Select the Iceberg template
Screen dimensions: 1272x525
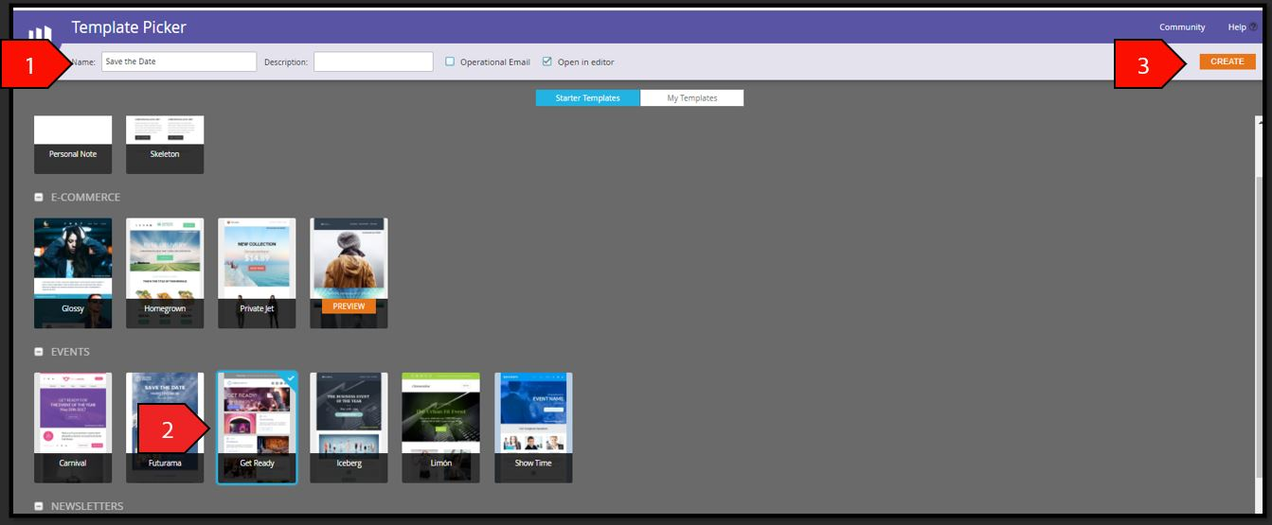[349, 428]
